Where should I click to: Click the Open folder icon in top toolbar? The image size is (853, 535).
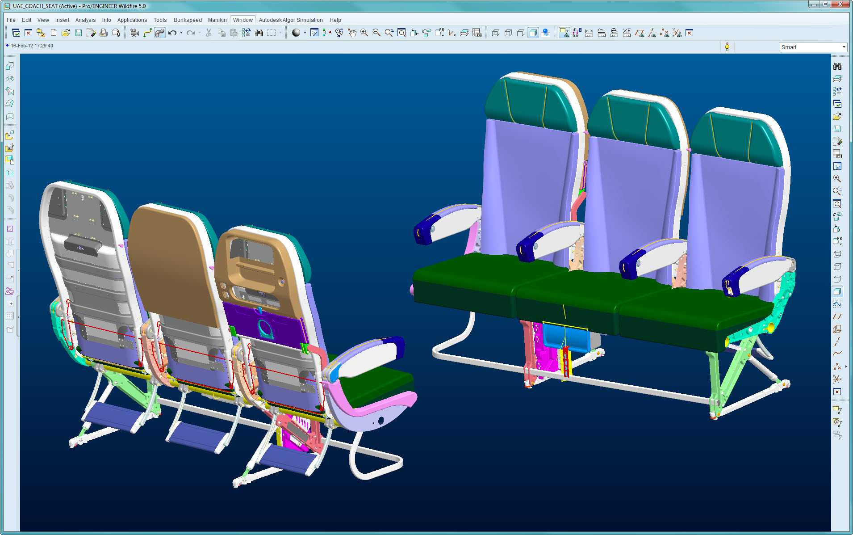pyautogui.click(x=66, y=33)
